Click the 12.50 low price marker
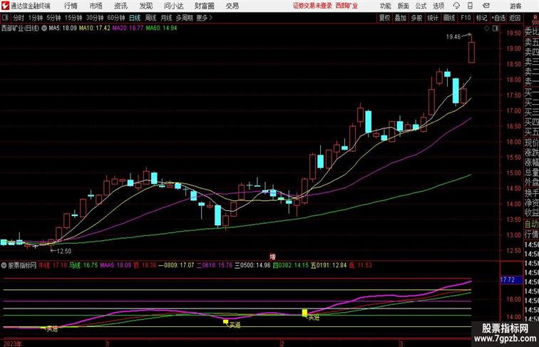 (63, 251)
